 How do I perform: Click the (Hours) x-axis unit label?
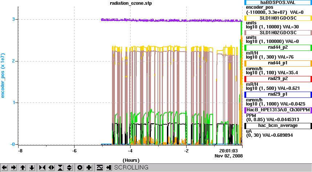tap(131, 160)
